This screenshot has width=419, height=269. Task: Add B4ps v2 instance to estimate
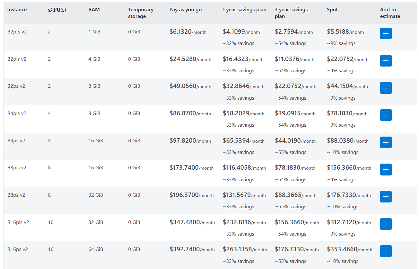pos(386,142)
